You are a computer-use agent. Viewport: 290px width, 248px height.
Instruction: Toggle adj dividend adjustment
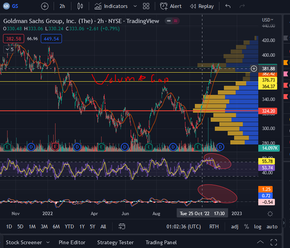tap(235, 226)
